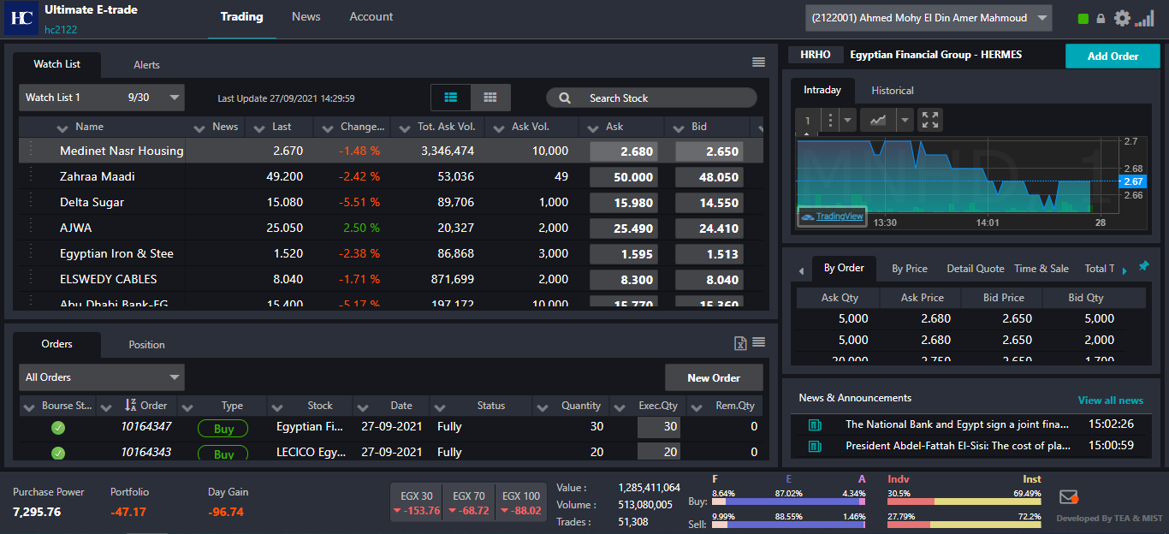
Task: Click the Add Order button
Action: tap(1113, 56)
